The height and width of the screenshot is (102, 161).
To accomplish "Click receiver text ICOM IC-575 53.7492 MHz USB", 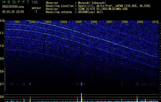I will coord(103,9).
